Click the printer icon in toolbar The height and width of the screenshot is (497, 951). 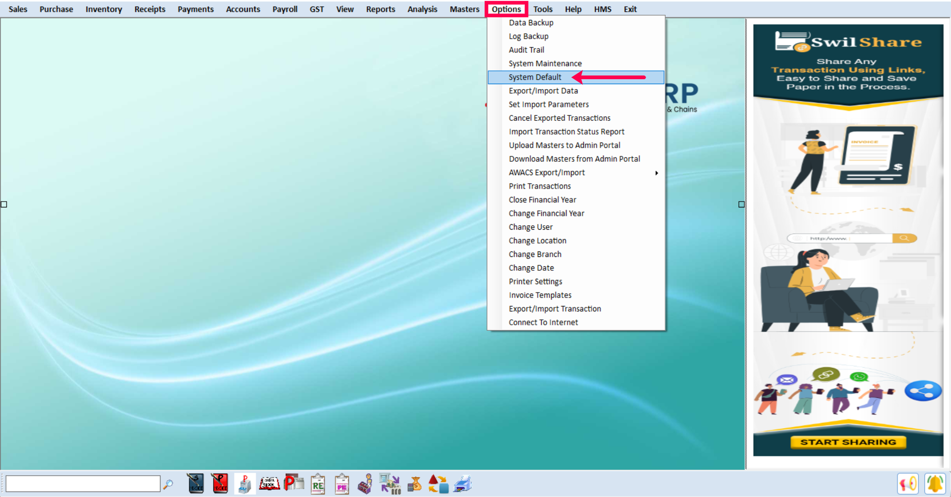[x=462, y=484]
